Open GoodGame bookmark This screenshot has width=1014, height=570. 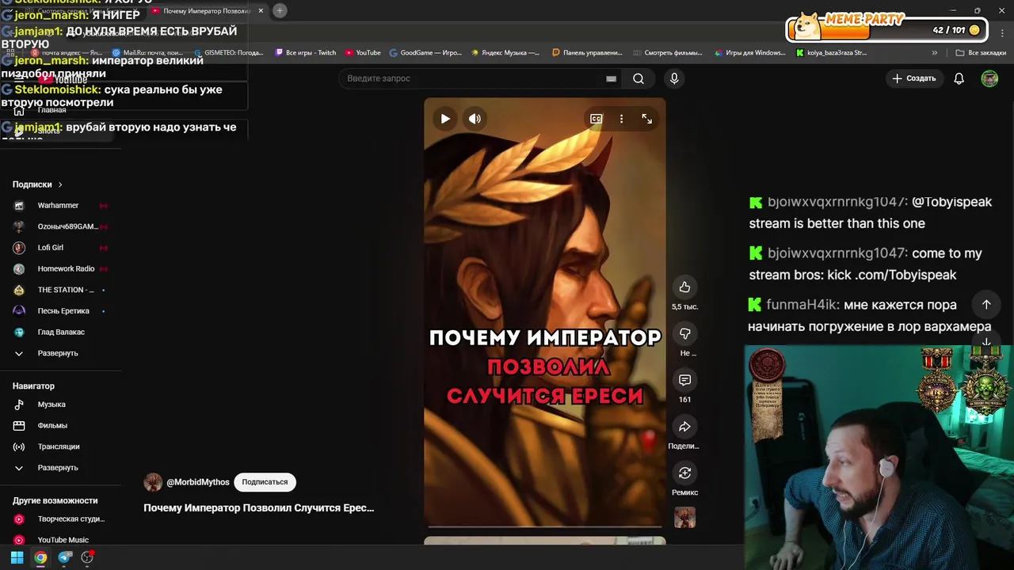point(425,53)
